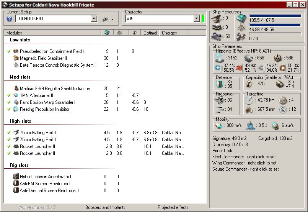Toggle Pseudoelectron Containment Field I active state
The height and width of the screenshot is (212, 308).
[9, 51]
